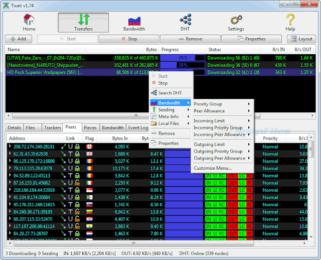
Task: Open the Layout button
Action: 301,39
